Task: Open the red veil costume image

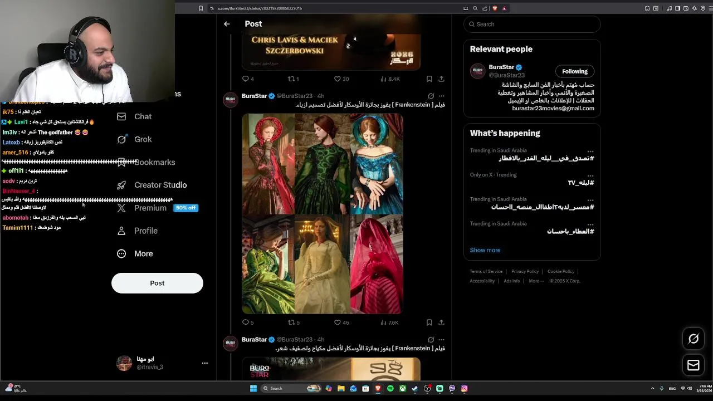Action: coord(377,265)
